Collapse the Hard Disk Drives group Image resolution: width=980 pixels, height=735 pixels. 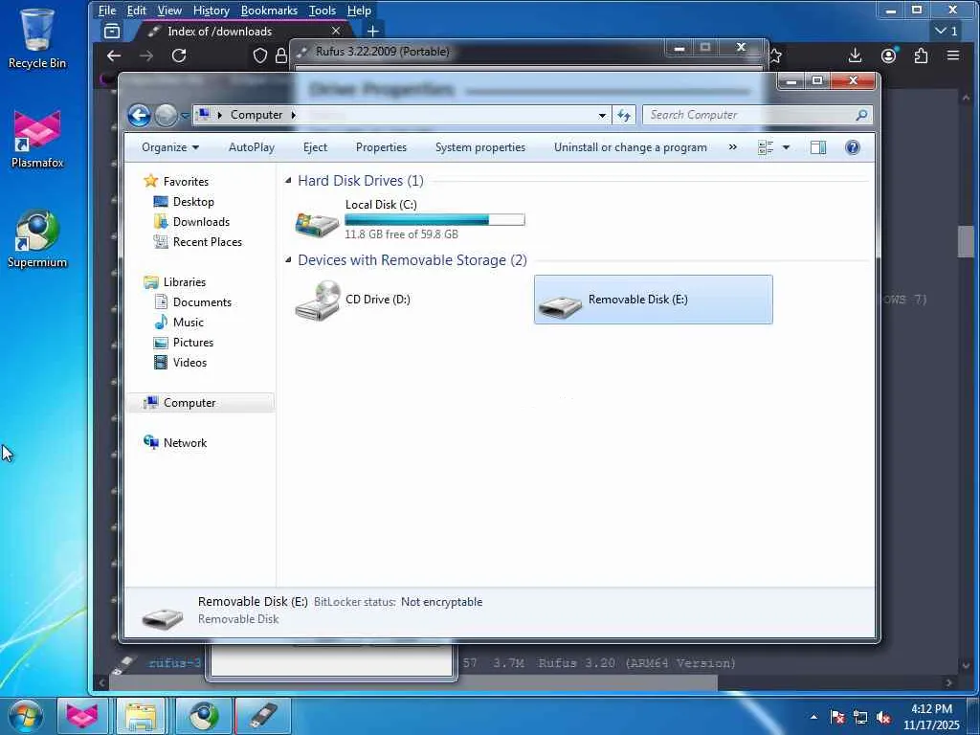click(288, 180)
